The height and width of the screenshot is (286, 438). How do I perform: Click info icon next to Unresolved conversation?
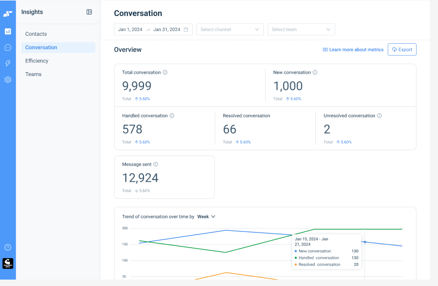[379, 115]
